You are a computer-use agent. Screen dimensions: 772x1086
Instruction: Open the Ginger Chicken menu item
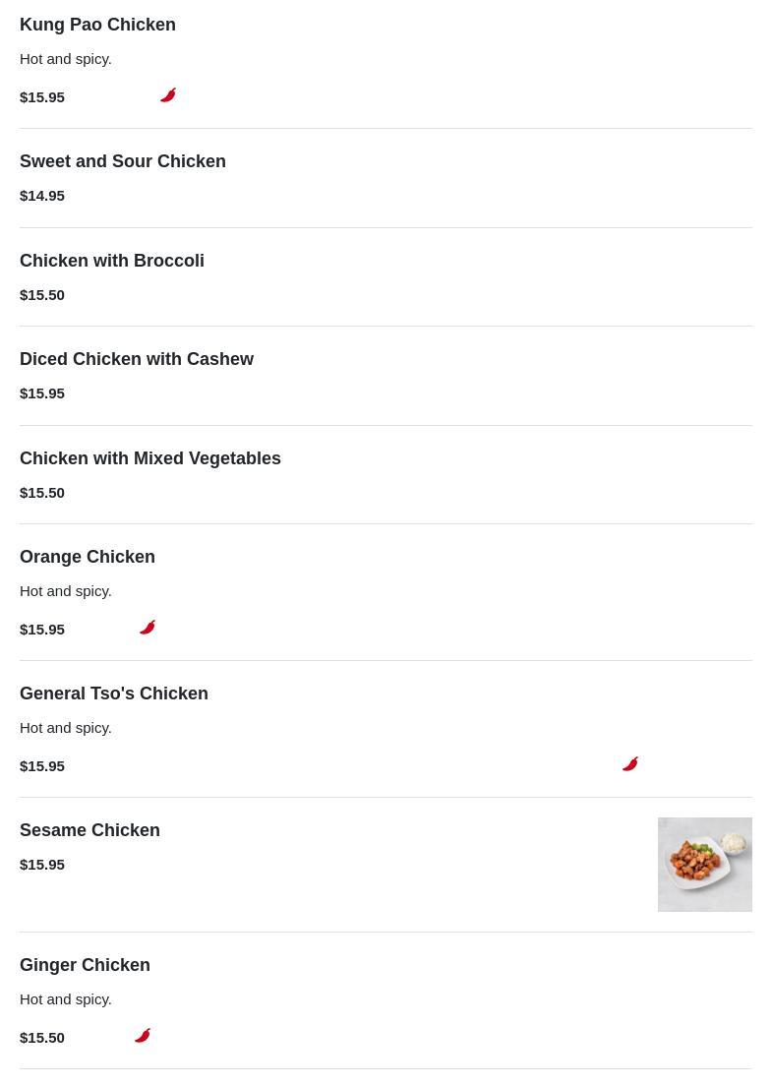pyautogui.click(x=85, y=965)
